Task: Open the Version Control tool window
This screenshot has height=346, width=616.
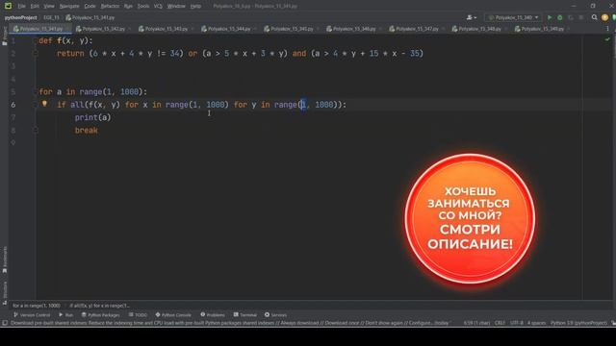Action: pyautogui.click(x=32, y=315)
